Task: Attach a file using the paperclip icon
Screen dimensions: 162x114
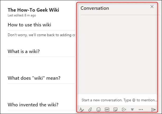Action: click(90, 110)
